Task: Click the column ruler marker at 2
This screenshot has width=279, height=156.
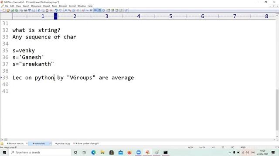Action: (75, 16)
